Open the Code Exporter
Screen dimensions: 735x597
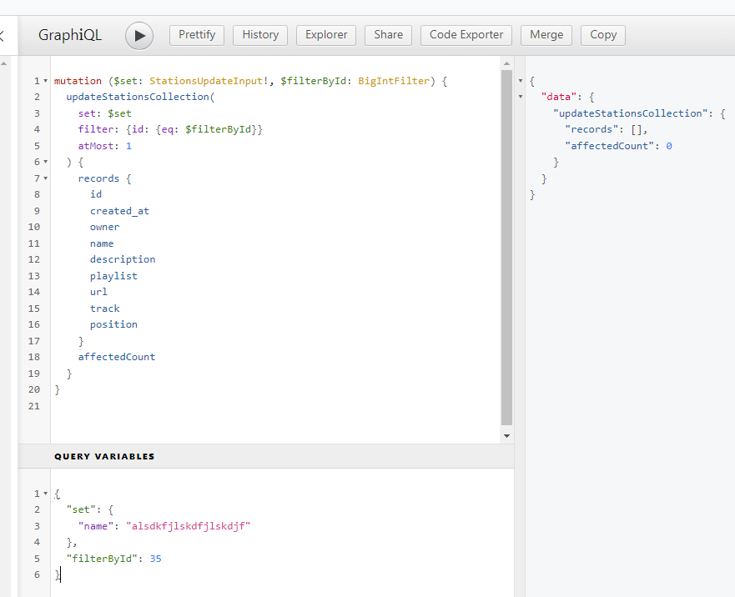466,35
